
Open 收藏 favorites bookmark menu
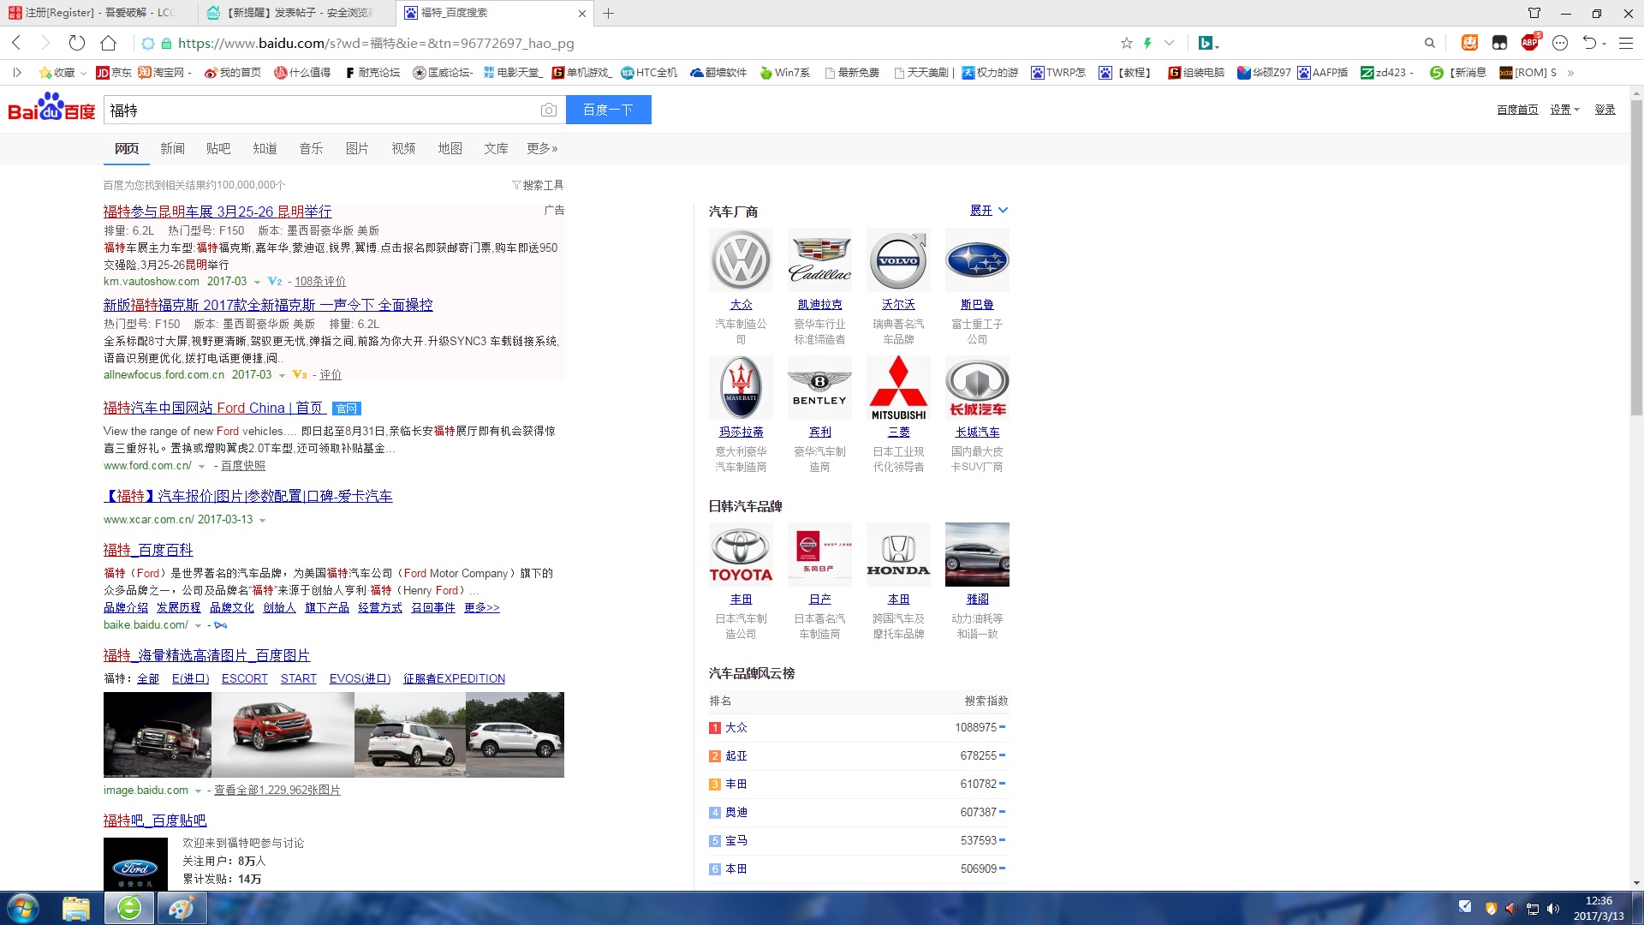tap(62, 73)
